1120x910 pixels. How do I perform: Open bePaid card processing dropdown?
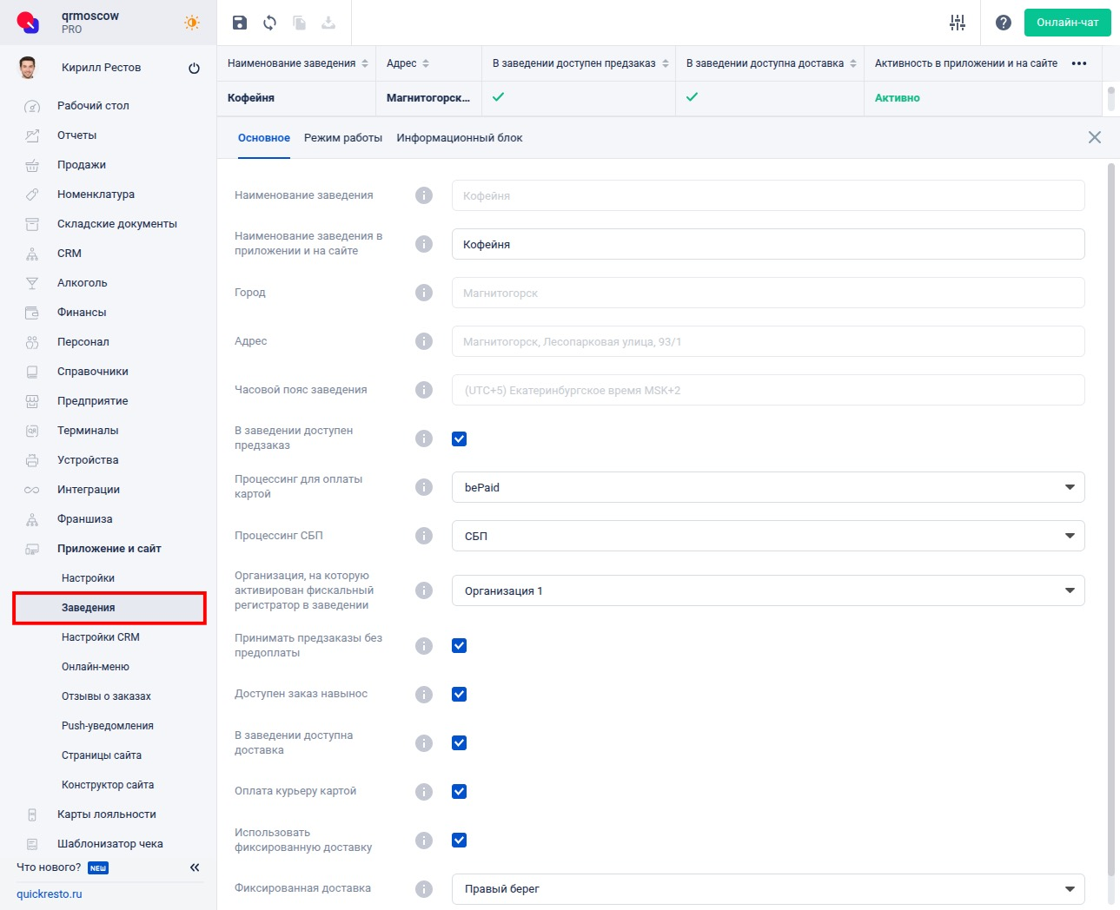pyautogui.click(x=768, y=487)
